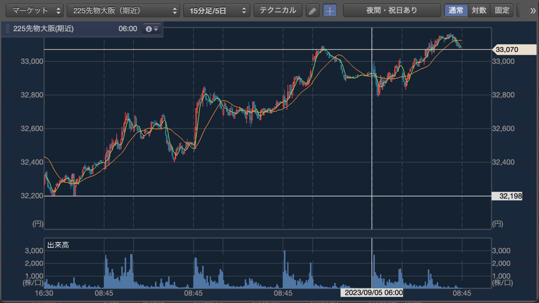Image resolution: width=539 pixels, height=303 pixels.
Task: Open the info dropdown next to 06:00
Action: coord(151,29)
